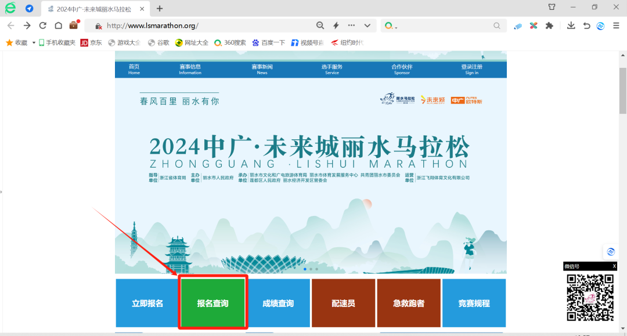The image size is (627, 336).
Task: Open 赛事信息 Information nav menu
Action: click(190, 69)
